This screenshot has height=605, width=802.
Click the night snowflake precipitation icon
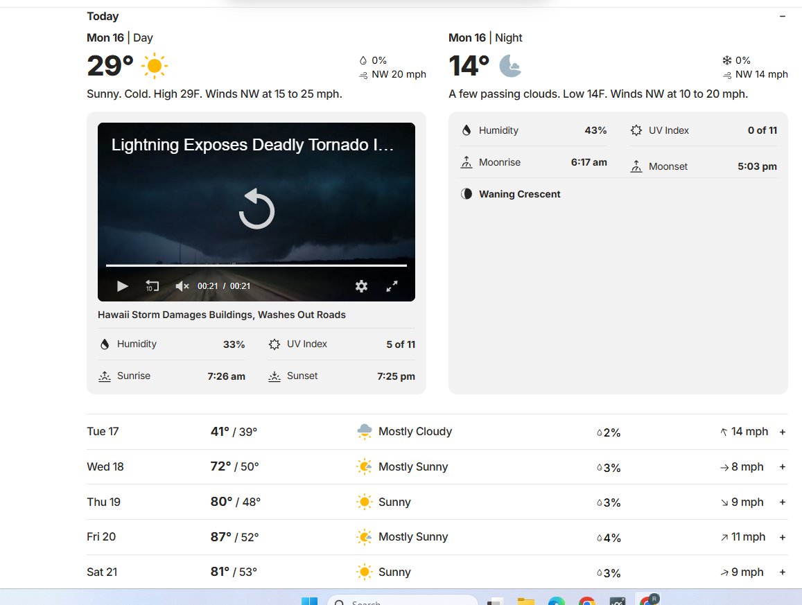point(727,60)
